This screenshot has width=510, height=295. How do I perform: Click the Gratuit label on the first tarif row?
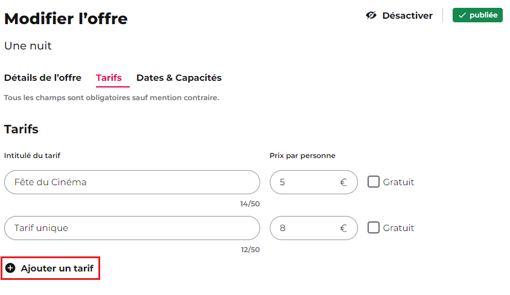tap(398, 182)
